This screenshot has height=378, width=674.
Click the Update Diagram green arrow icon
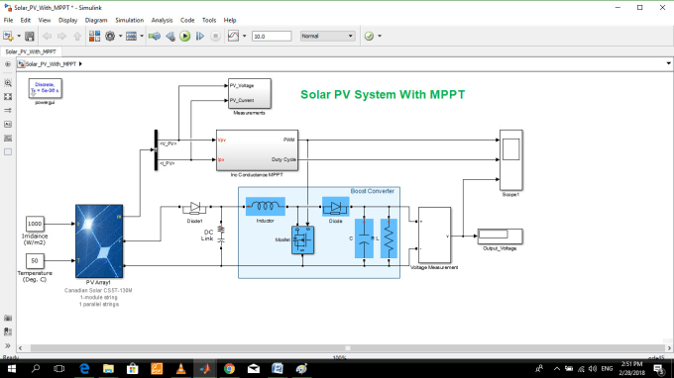pyautogui.click(x=155, y=36)
